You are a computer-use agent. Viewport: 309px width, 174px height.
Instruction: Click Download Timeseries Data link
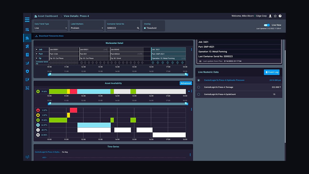[49, 36]
